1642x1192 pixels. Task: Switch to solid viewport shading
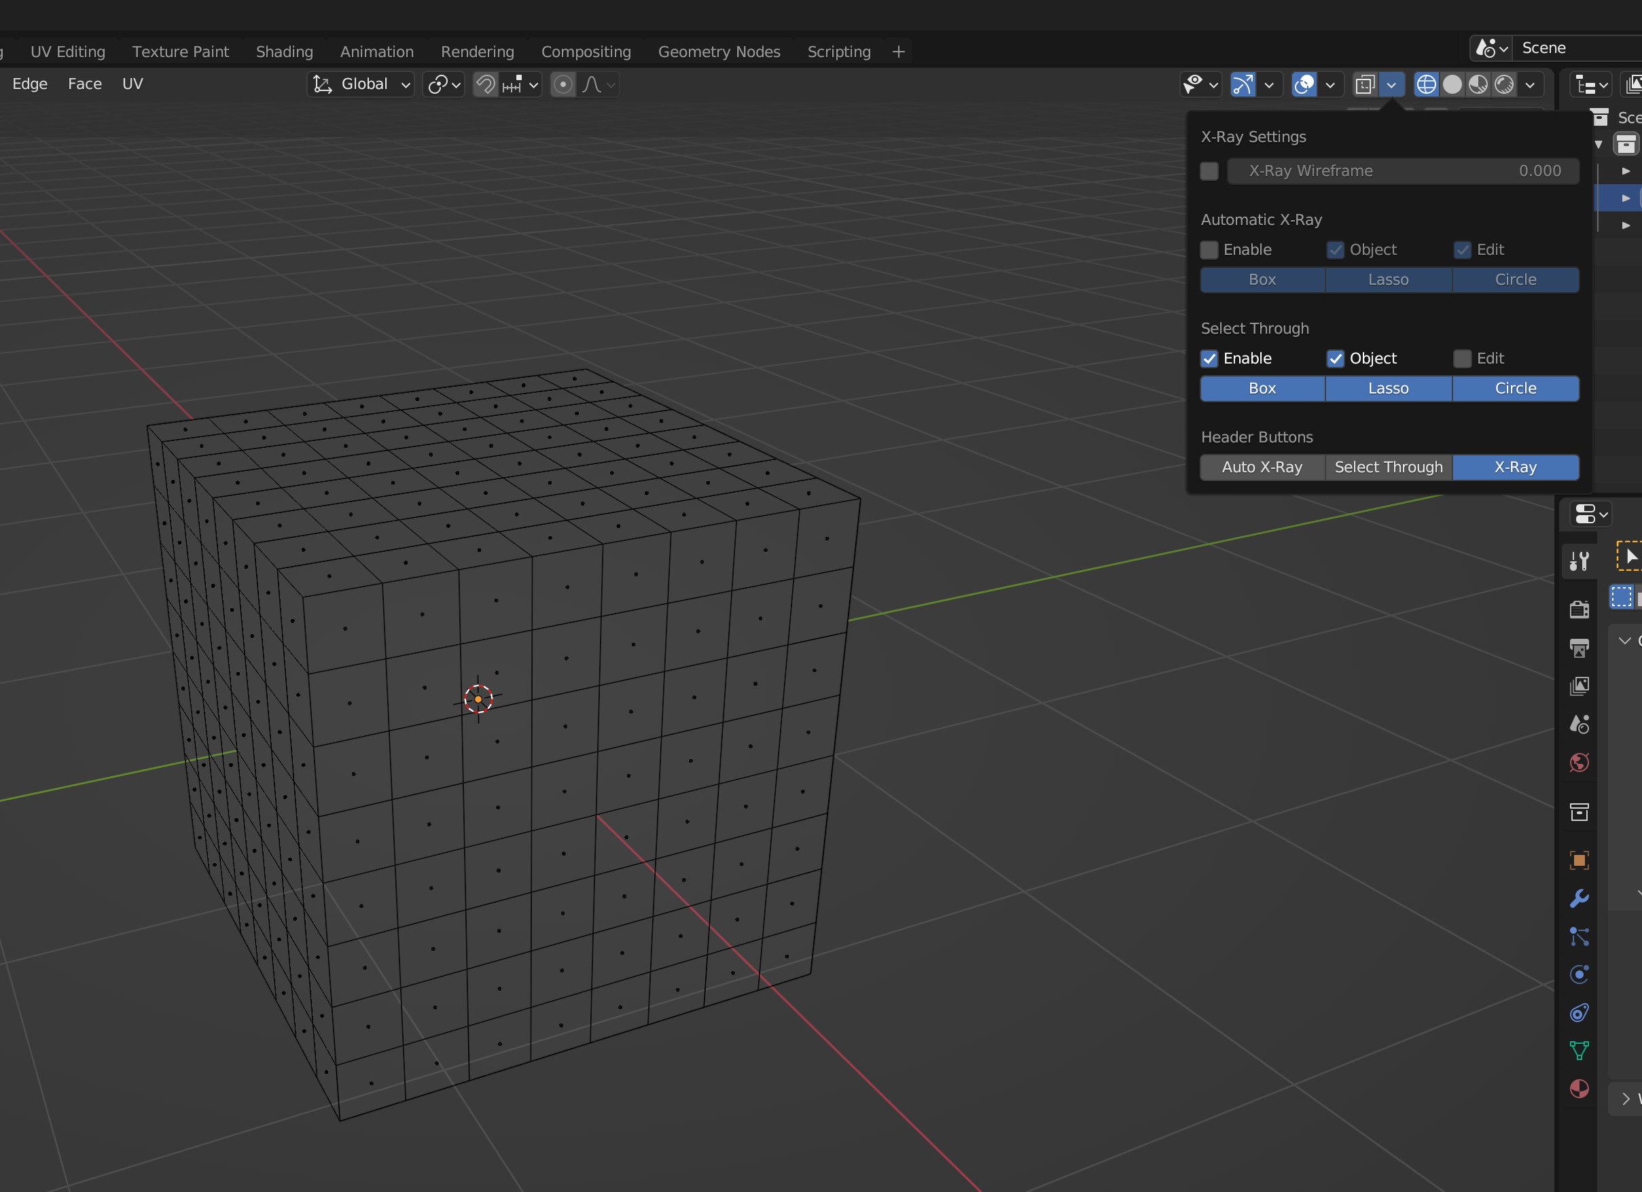[x=1452, y=85]
